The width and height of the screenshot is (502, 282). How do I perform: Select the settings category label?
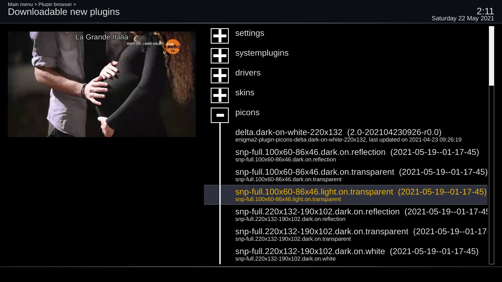(249, 33)
